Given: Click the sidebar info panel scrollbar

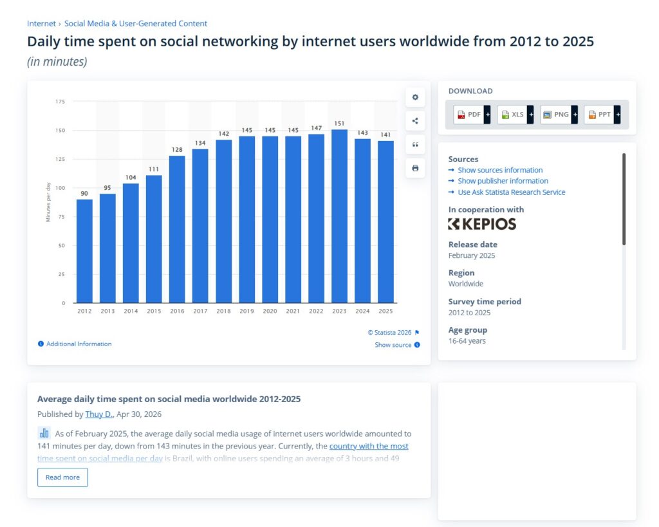Looking at the screenshot, I should (x=624, y=199).
